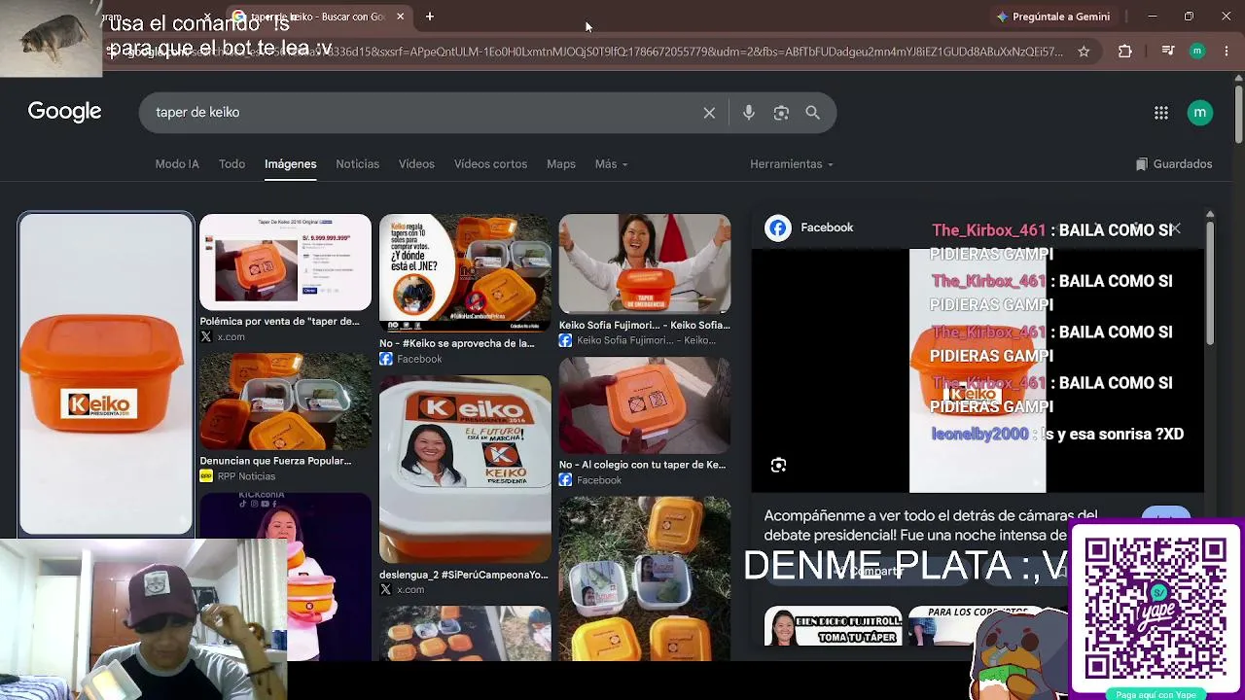Open the Keiko Sofia Fujimori thumbnail image
The image size is (1245, 700).
coord(644,264)
